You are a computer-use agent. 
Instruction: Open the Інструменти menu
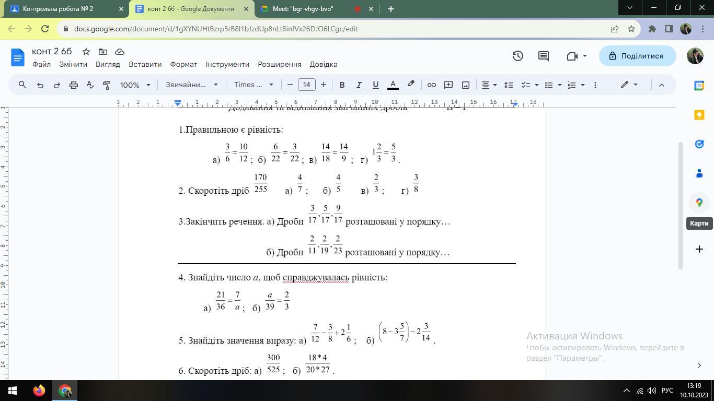pyautogui.click(x=227, y=64)
